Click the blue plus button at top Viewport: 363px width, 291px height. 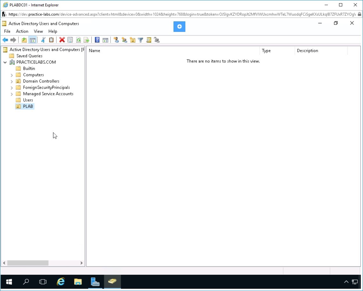179,26
